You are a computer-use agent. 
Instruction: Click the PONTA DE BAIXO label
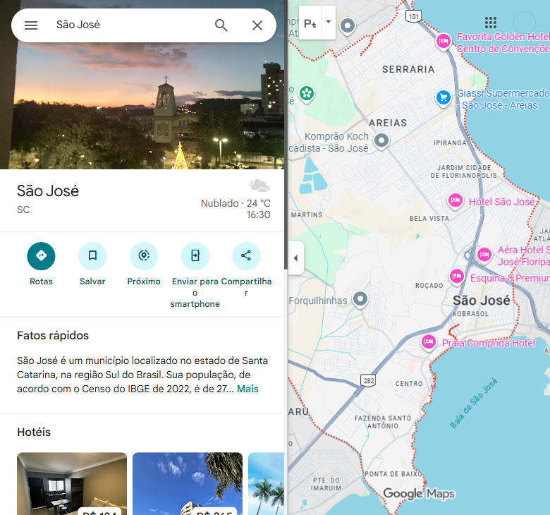click(x=393, y=474)
